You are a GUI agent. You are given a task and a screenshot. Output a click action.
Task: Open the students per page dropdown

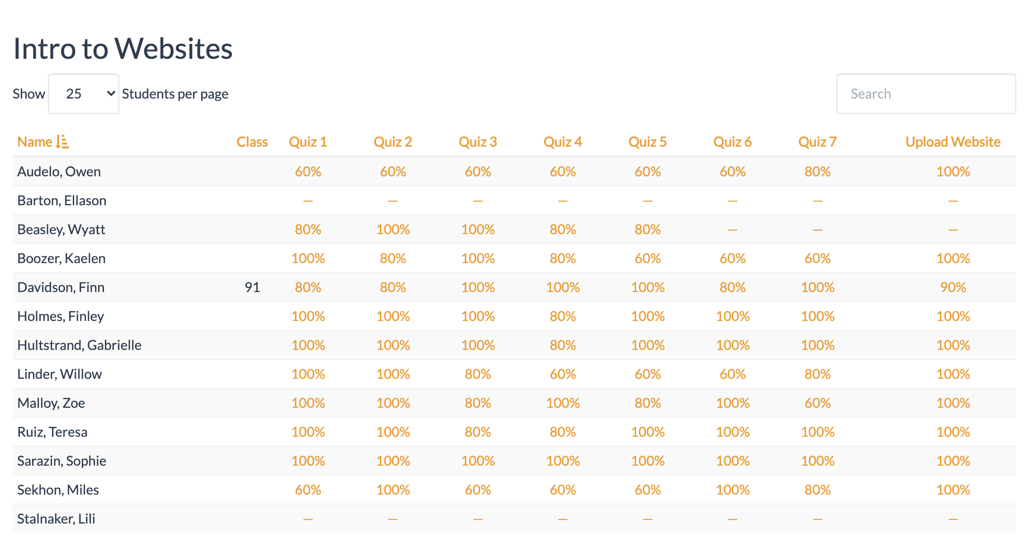[x=84, y=94]
